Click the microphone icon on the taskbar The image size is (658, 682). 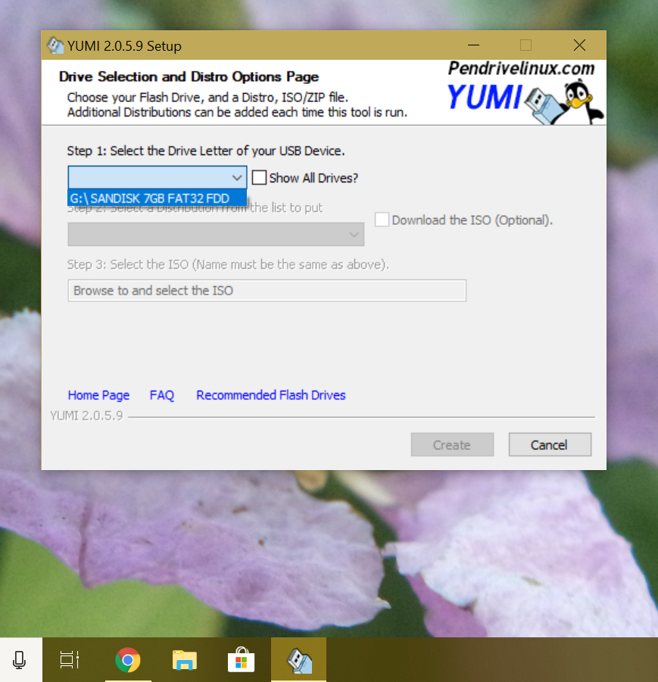coord(20,659)
